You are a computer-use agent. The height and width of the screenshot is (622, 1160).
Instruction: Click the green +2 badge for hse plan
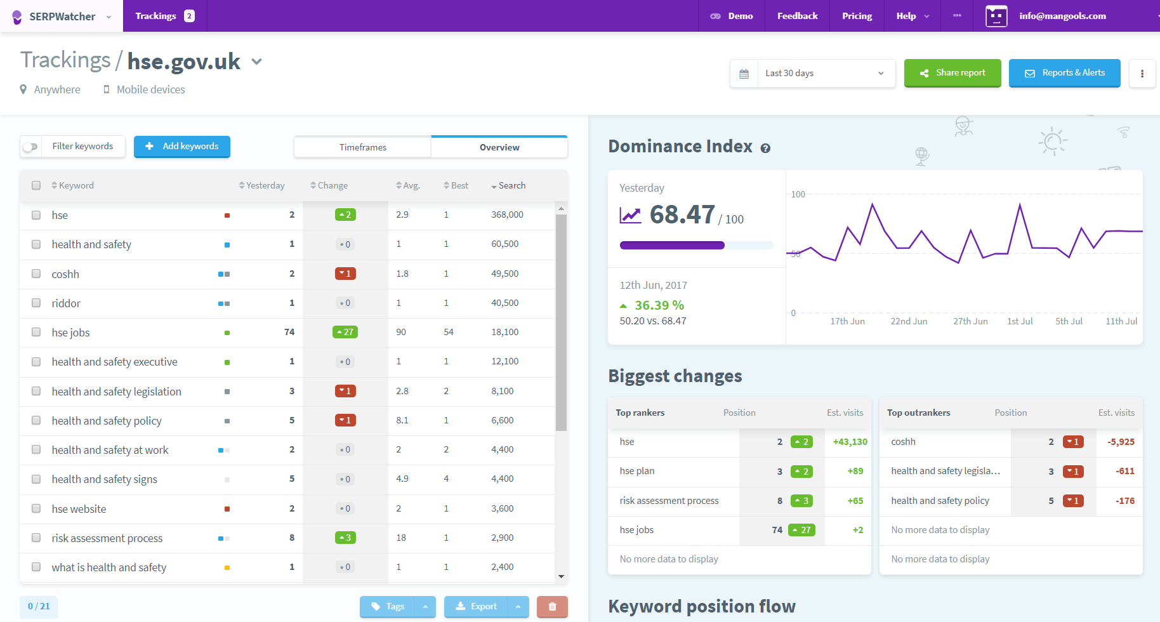(x=802, y=472)
